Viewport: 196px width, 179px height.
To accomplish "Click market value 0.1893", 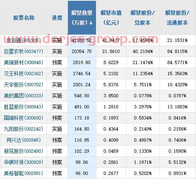I will [111, 118].
